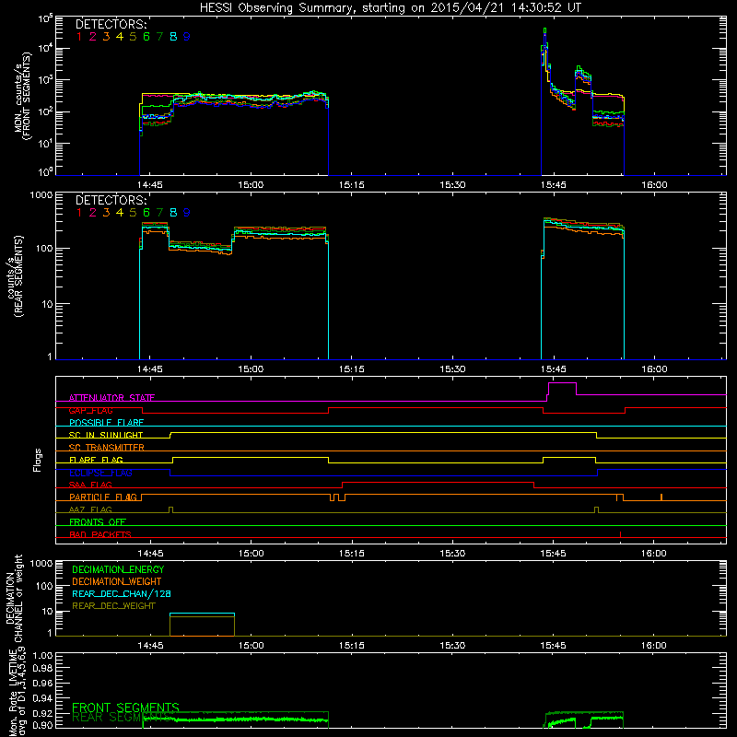Viewport: 737px width, 737px height.
Task: Click the "DECIMATION CHANNEL or weight" y-axis title
Action: (x=14, y=598)
